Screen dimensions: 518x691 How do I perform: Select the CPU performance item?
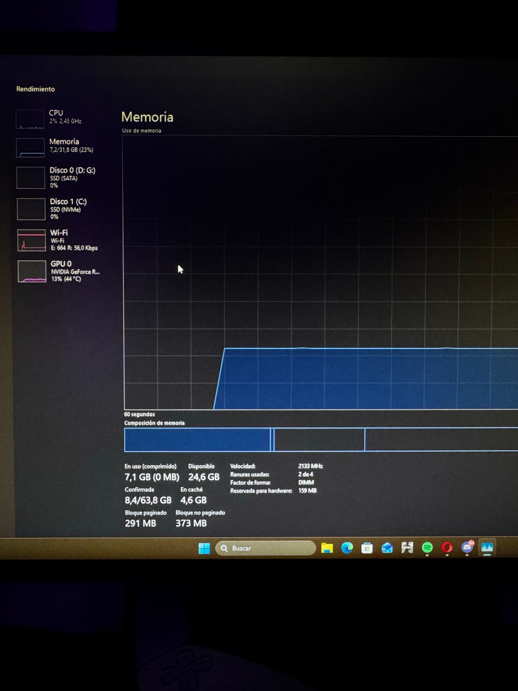(57, 118)
